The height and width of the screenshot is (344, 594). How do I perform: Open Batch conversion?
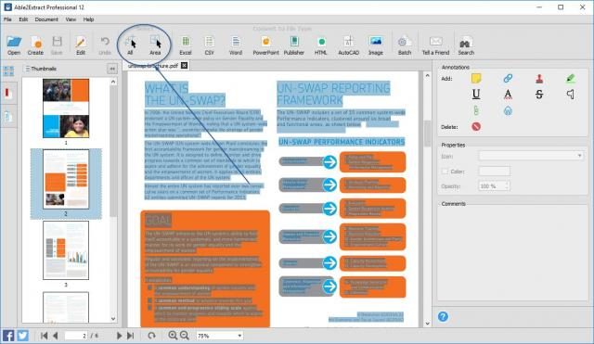point(405,45)
